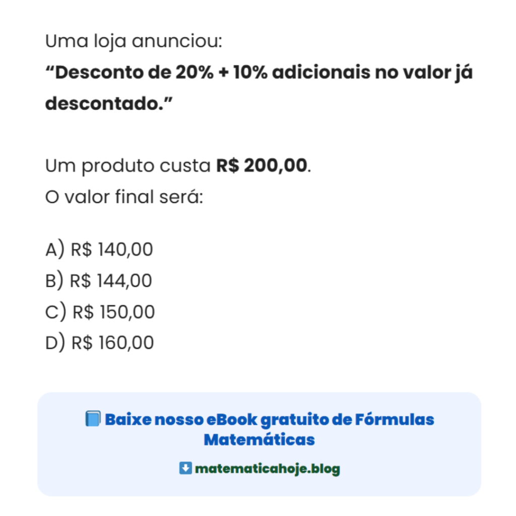Select answer A) R$ 140,00
Viewport: 516px width, 516px height.
(x=99, y=249)
